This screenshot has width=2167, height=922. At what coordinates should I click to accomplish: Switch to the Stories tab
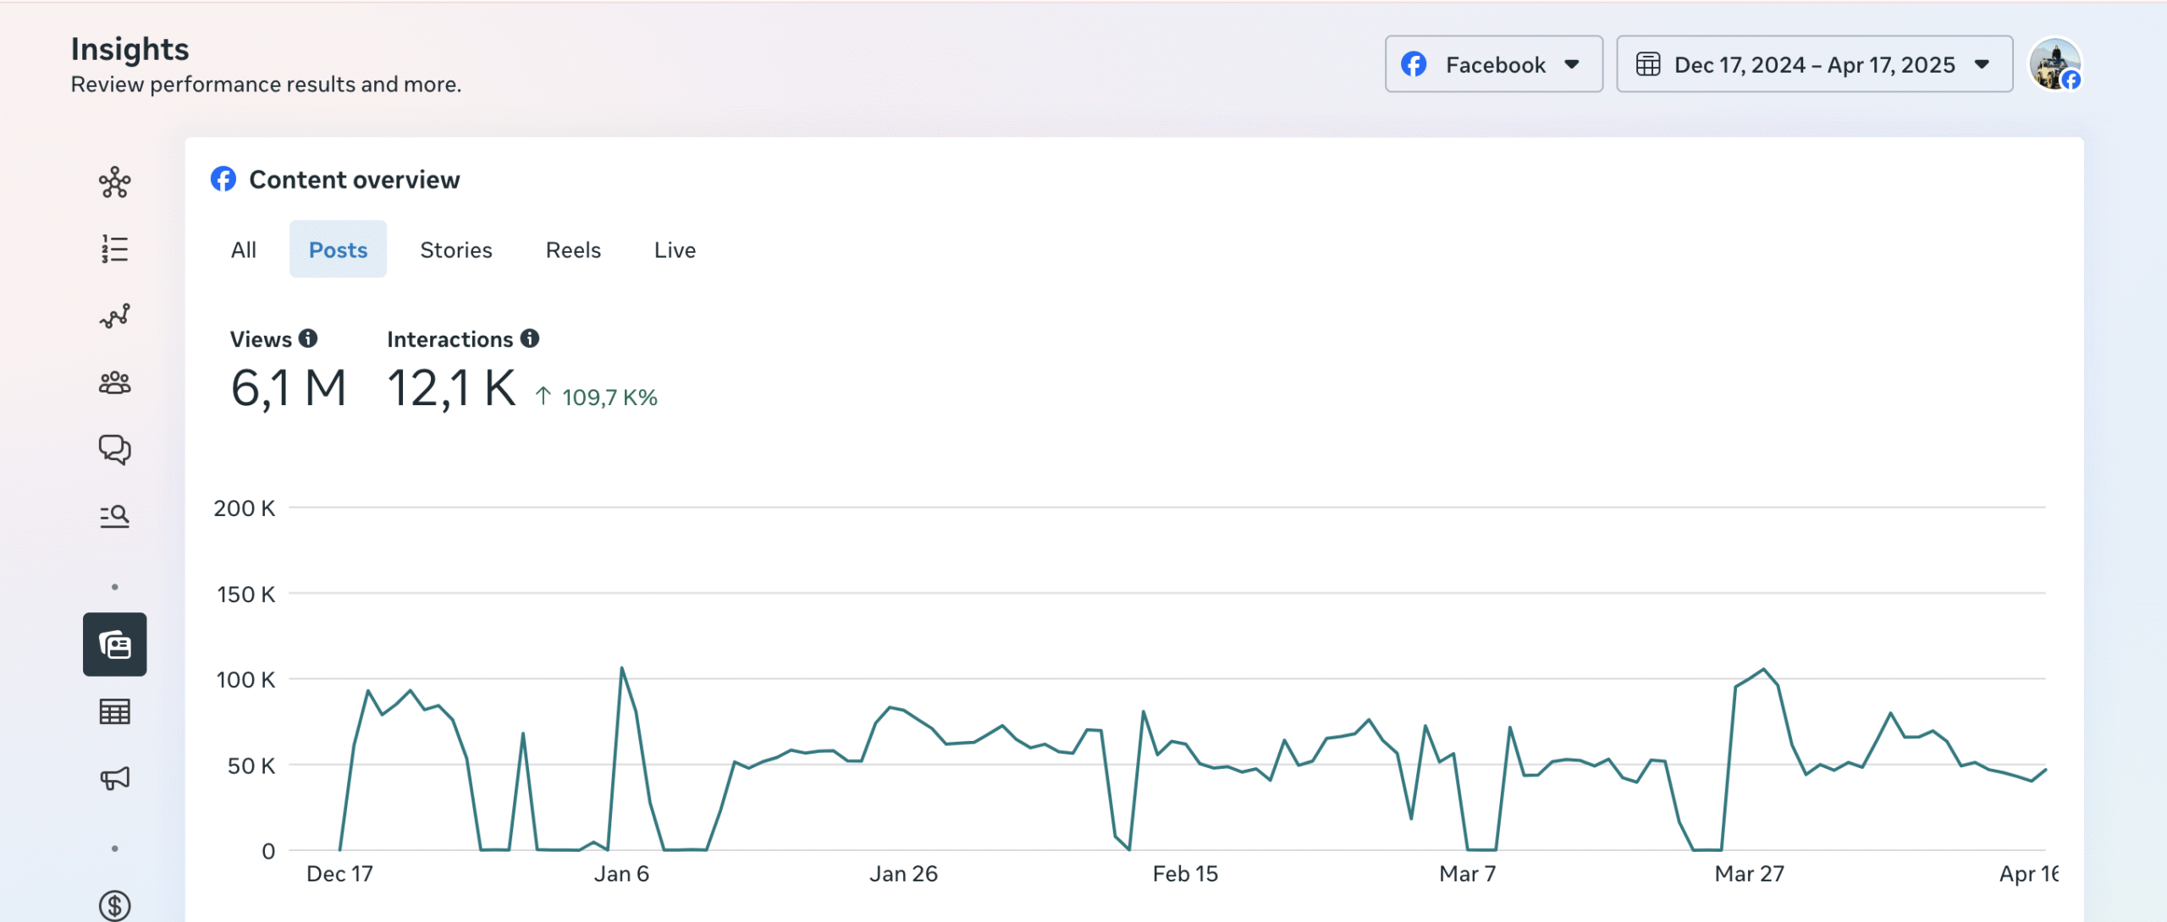455,250
